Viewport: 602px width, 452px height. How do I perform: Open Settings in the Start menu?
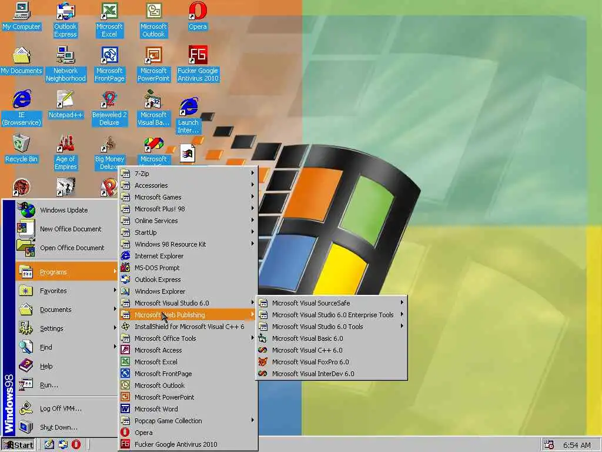point(67,328)
